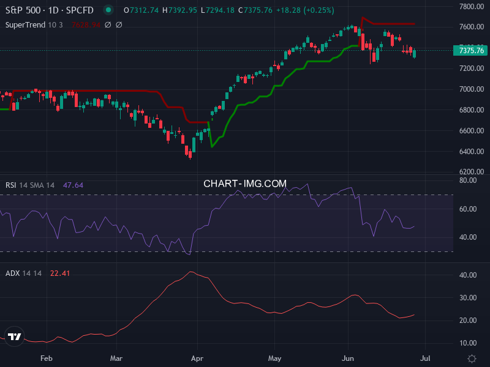The image size is (490, 367).
Task: Click the high price H7392.95
Action: 179,10
